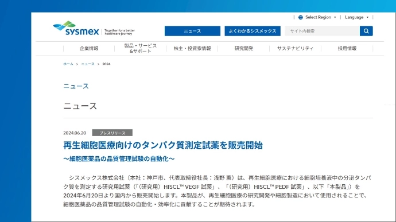Open the 企業情報 menu

pos(89,48)
